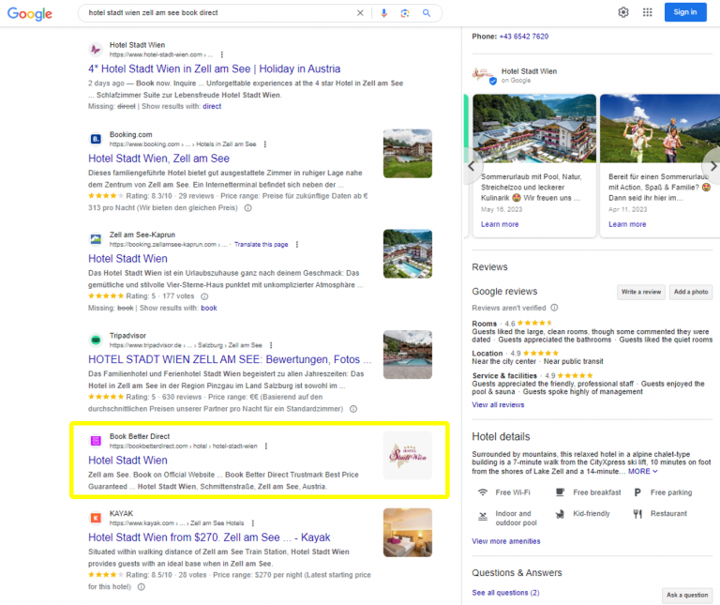720x605 pixels.
Task: Click info icon next to Booking price range
Action: click(x=247, y=208)
